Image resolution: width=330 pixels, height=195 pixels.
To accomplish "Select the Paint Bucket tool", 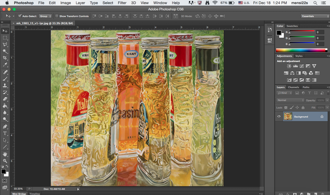I will 5,106.
